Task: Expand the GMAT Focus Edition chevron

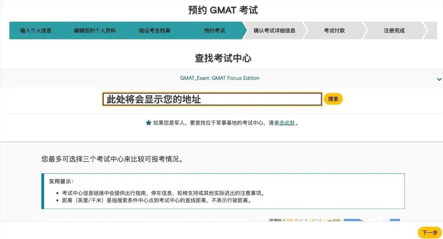Action: click(439, 79)
